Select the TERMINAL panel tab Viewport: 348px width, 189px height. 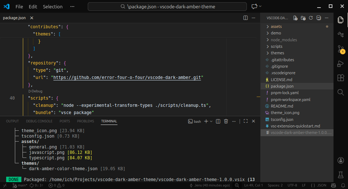tap(109, 121)
